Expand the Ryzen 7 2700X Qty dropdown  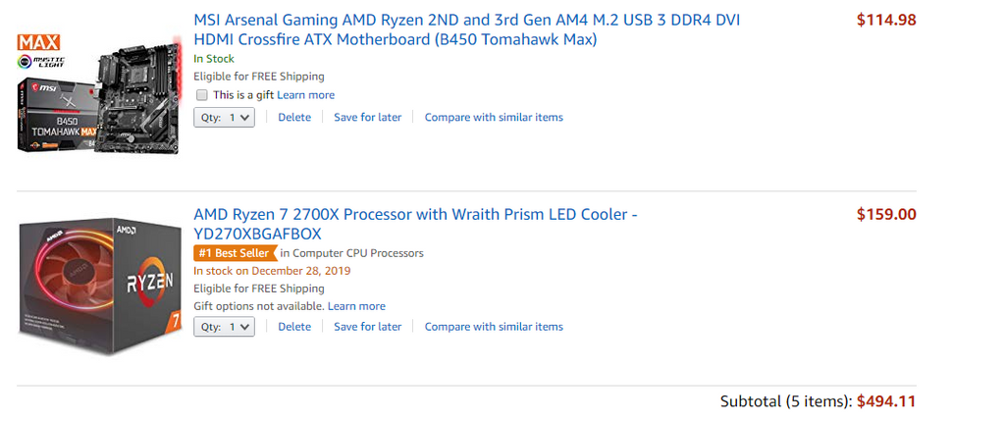(x=224, y=327)
